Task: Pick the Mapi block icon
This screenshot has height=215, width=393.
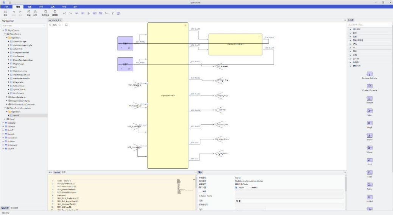Action: [370, 123]
